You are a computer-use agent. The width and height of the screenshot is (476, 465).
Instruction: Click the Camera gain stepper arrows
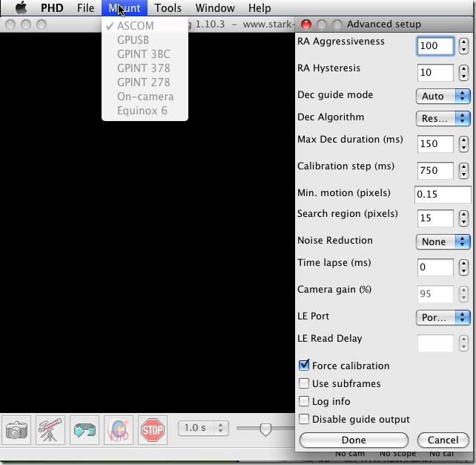point(463,294)
